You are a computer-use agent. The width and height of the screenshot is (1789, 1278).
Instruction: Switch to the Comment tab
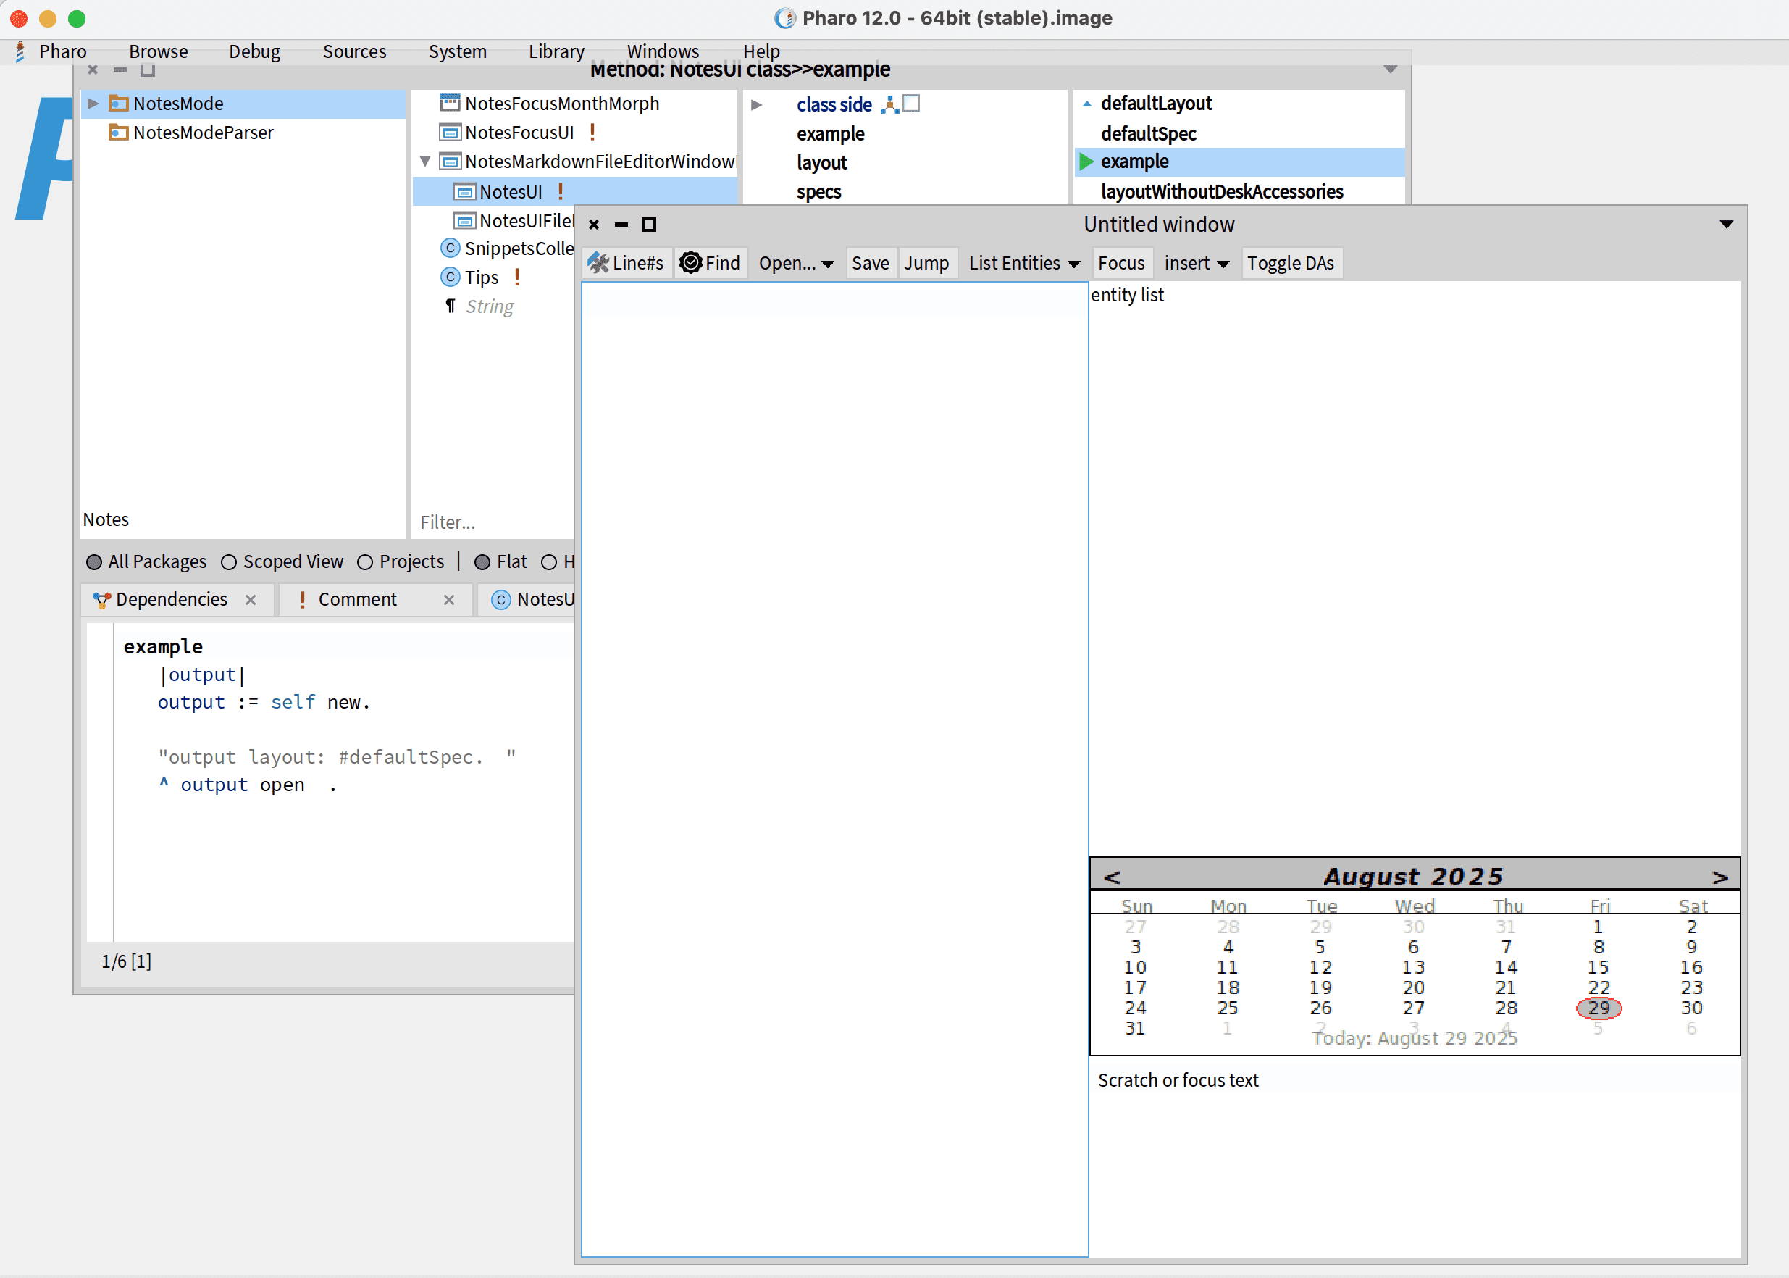(357, 600)
